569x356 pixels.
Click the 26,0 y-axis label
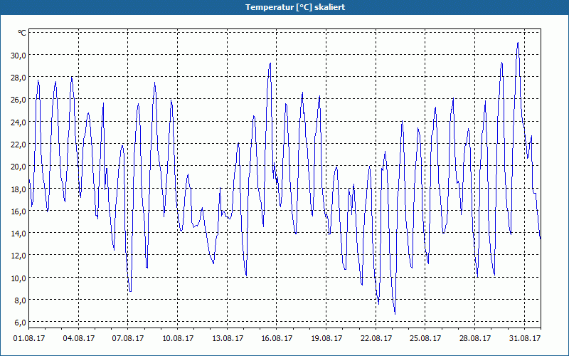(x=18, y=100)
